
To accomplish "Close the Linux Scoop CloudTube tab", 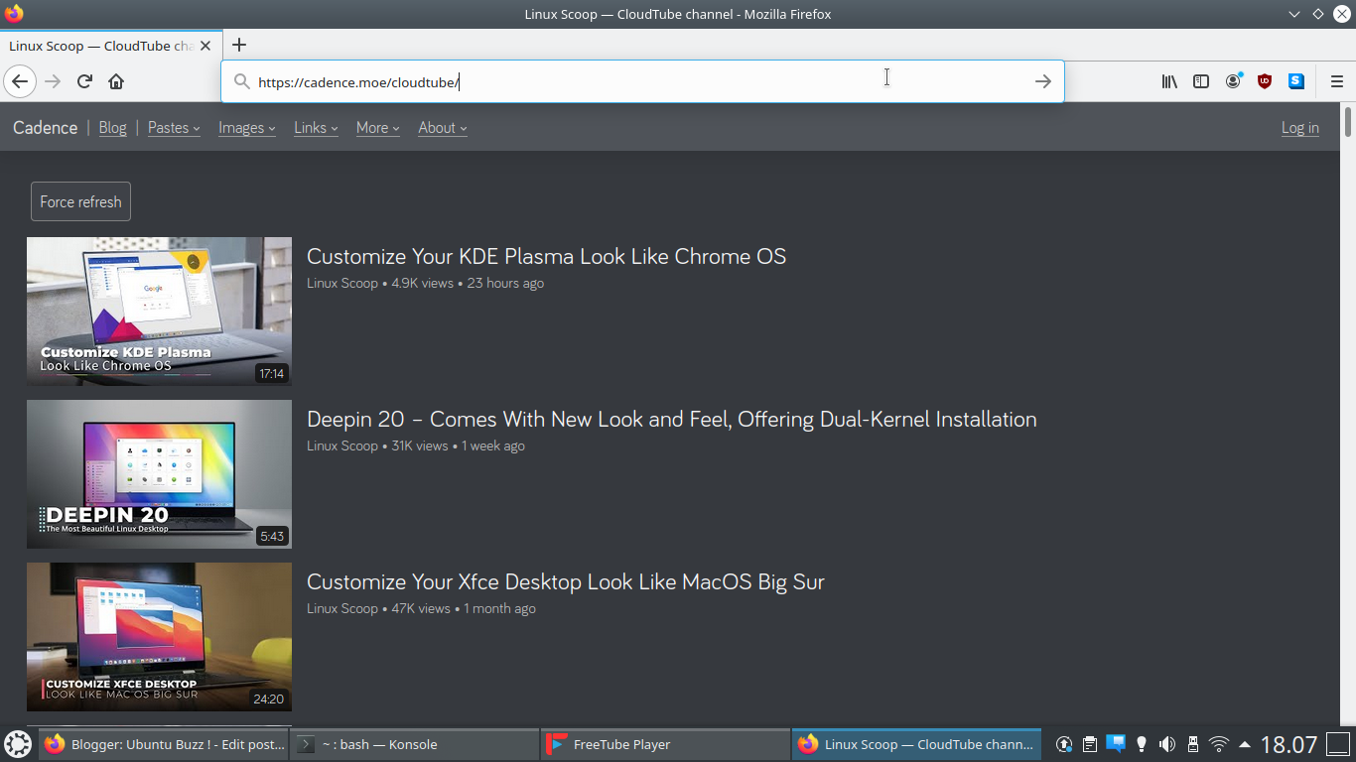I will [x=205, y=46].
